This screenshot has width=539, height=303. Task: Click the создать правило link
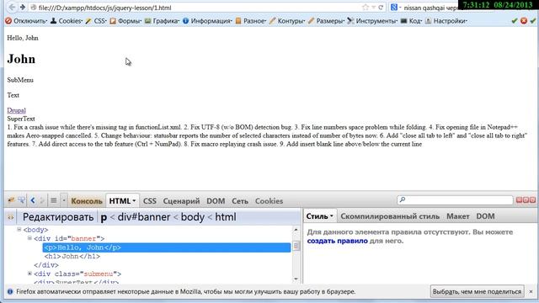(337, 241)
